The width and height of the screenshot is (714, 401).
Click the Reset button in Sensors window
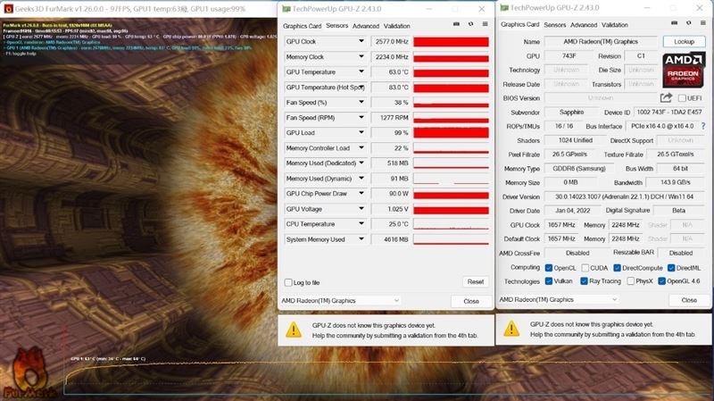tap(476, 281)
